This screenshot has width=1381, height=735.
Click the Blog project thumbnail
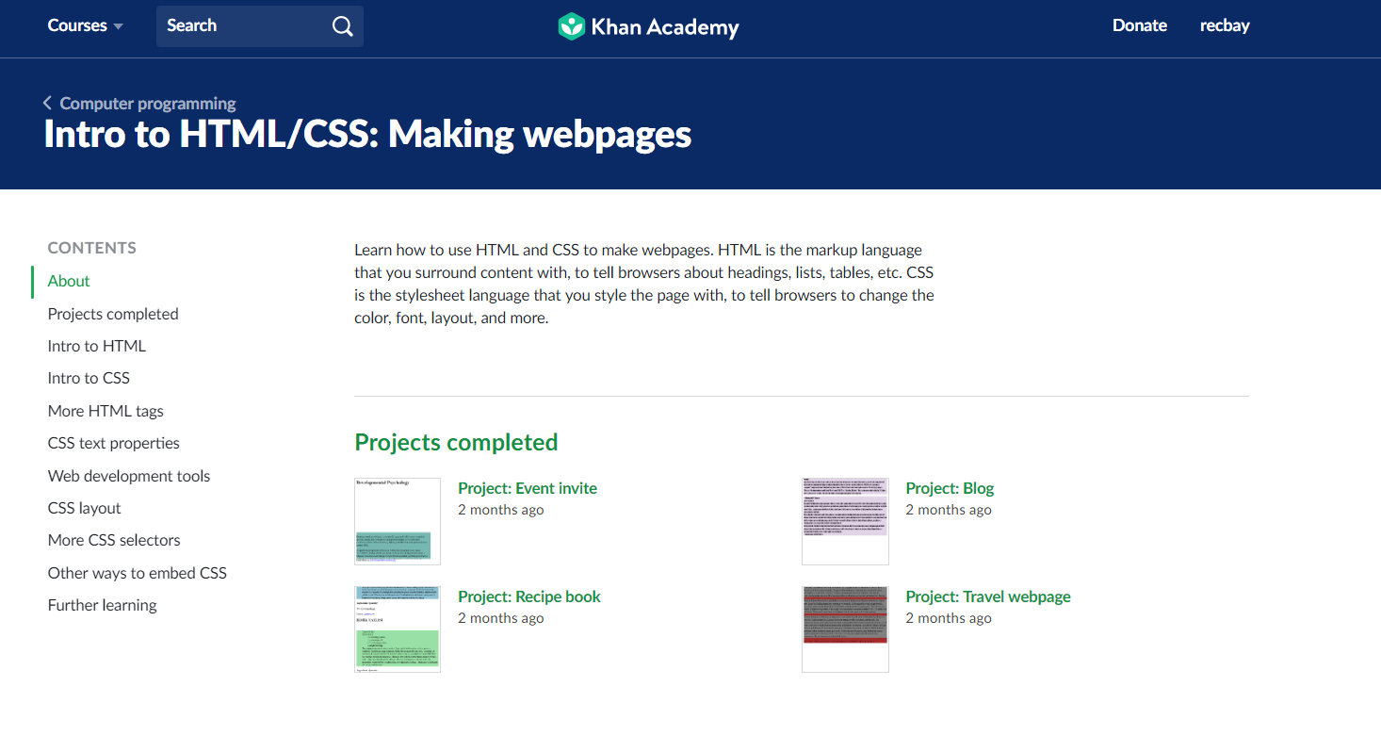(x=845, y=521)
